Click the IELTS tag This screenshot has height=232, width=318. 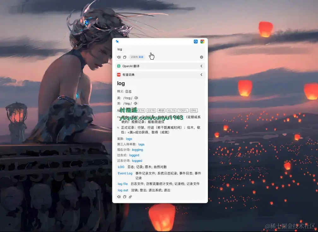pyautogui.click(x=171, y=110)
